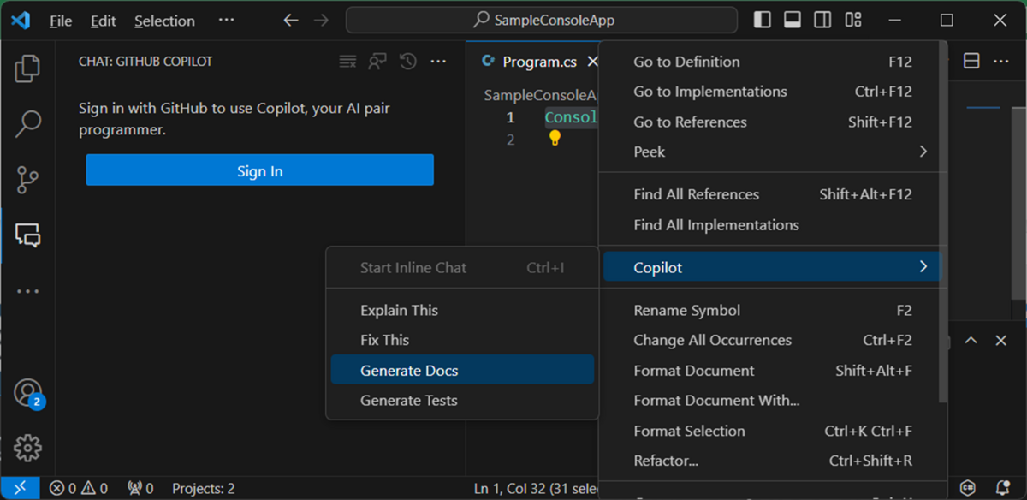The image size is (1027, 500).
Task: Show additional views ellipsis in activity bar
Action: 28,291
